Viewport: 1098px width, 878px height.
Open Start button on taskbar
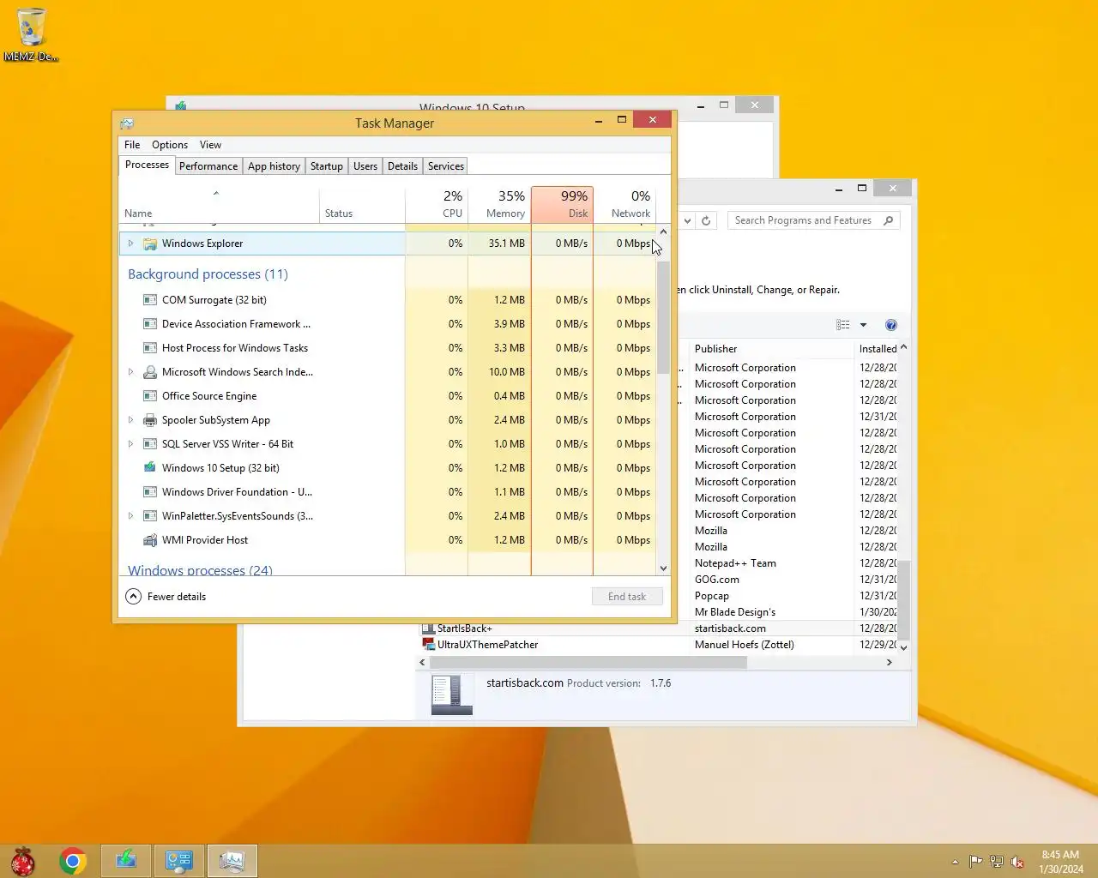23,861
